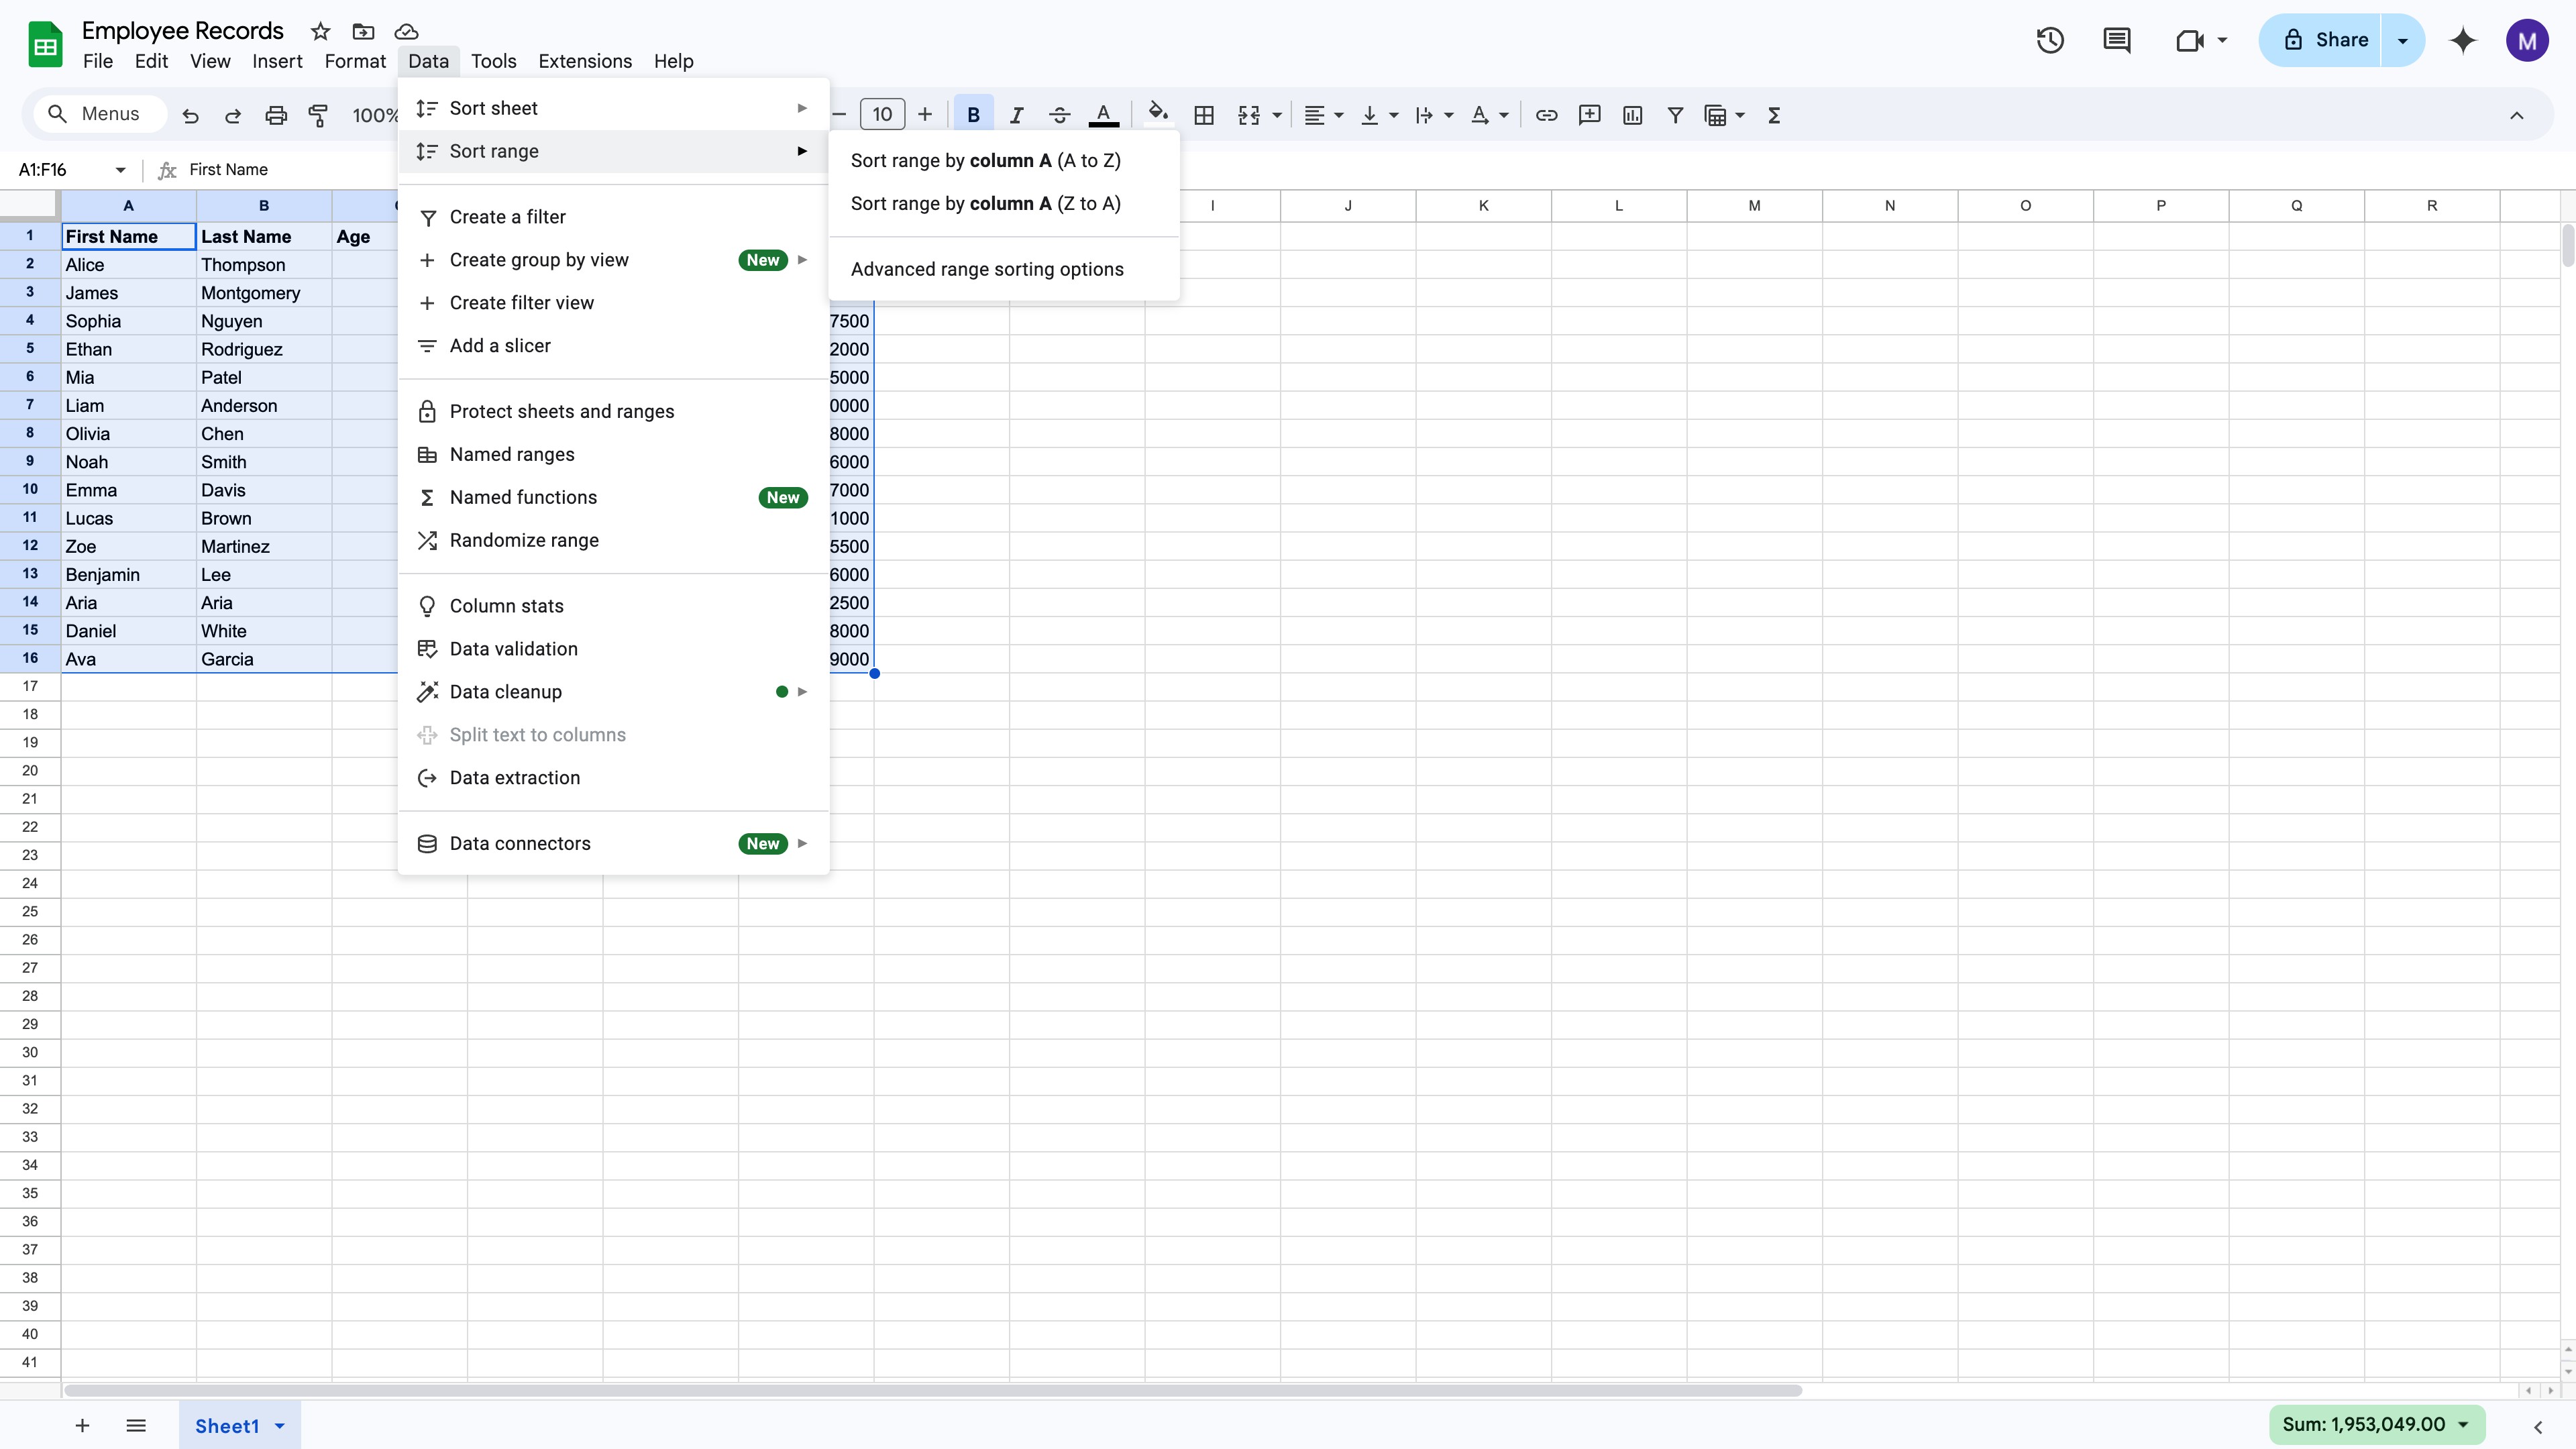The width and height of the screenshot is (2576, 1449).
Task: Open the Insert menu
Action: pyautogui.click(x=277, y=61)
